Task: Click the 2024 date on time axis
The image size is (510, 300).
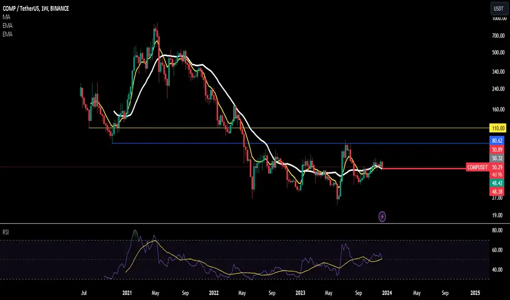Action: (x=387, y=293)
